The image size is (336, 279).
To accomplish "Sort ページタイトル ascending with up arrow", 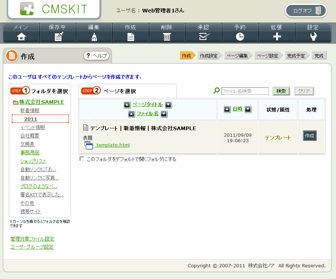I will 127,105.
